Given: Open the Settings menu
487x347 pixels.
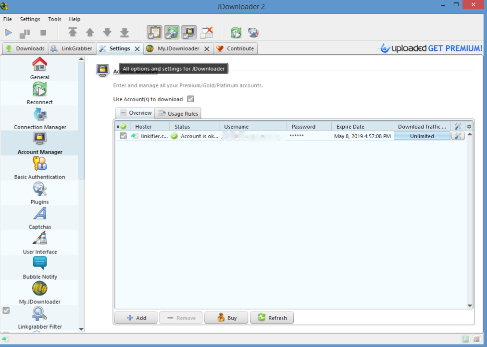Looking at the screenshot, I should click(x=30, y=19).
